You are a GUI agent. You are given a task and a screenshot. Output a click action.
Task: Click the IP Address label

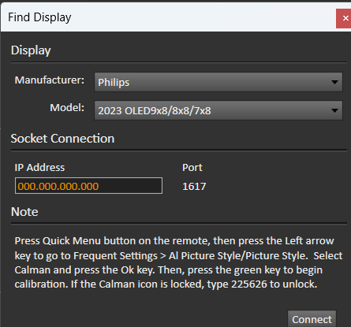point(39,168)
